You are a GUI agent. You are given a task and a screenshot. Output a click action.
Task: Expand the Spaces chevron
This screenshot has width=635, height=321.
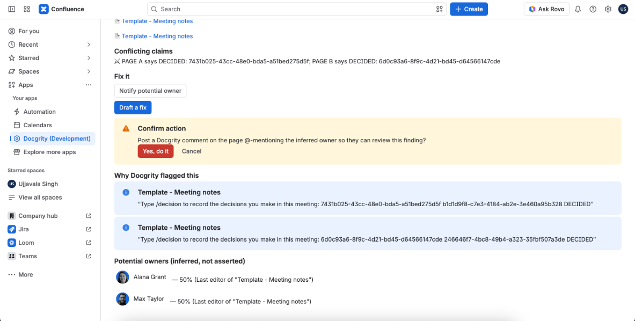click(x=89, y=71)
